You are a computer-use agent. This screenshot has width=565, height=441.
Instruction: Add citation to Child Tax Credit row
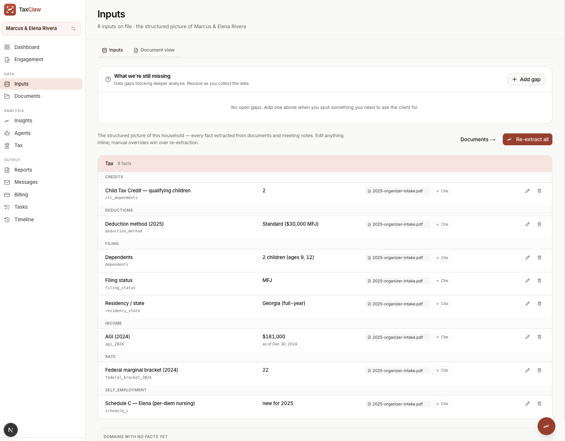coord(442,191)
